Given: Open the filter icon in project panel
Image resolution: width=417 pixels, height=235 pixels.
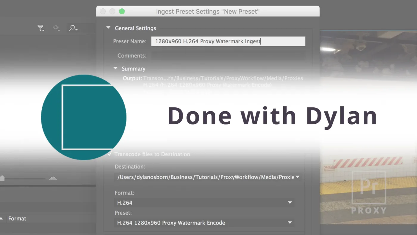Looking at the screenshot, I should (x=41, y=28).
